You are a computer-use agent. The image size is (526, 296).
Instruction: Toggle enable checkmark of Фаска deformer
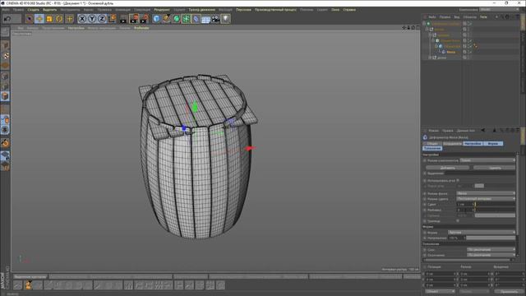[470, 52]
